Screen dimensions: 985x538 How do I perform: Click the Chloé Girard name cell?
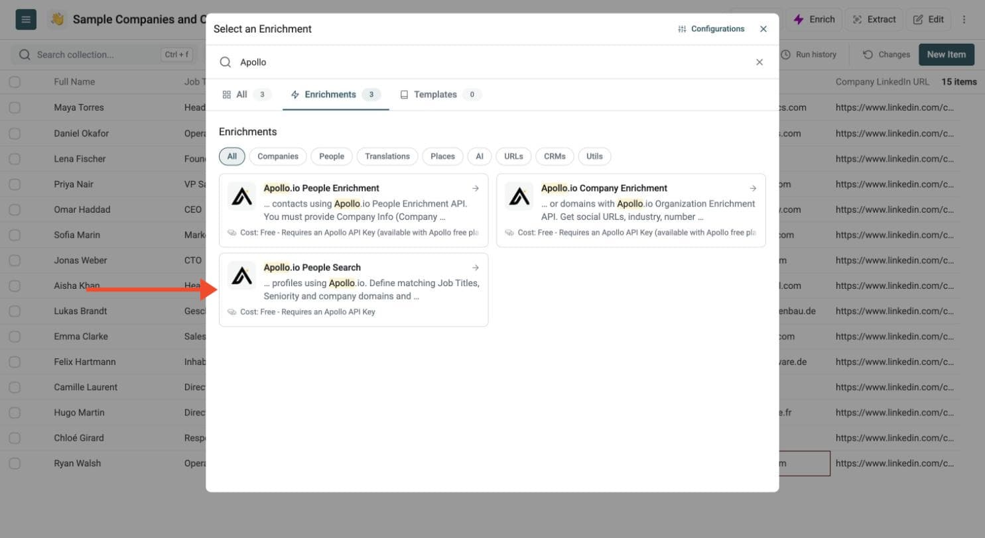(79, 438)
